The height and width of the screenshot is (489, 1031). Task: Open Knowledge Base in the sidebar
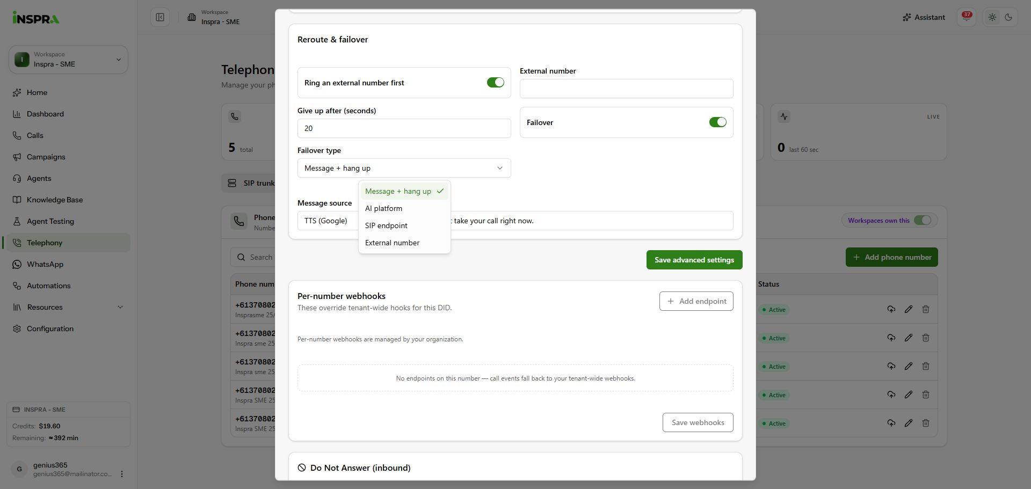pyautogui.click(x=68, y=200)
